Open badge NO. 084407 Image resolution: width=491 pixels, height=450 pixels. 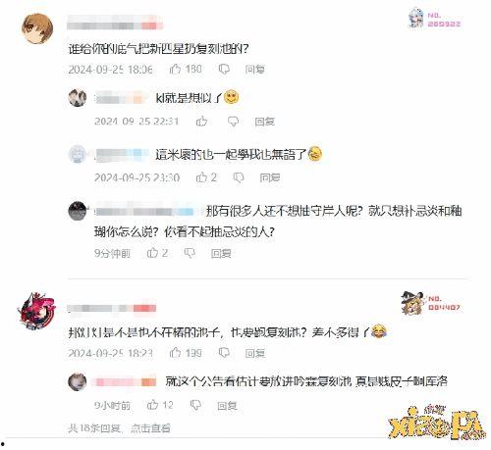pyautogui.click(x=431, y=303)
